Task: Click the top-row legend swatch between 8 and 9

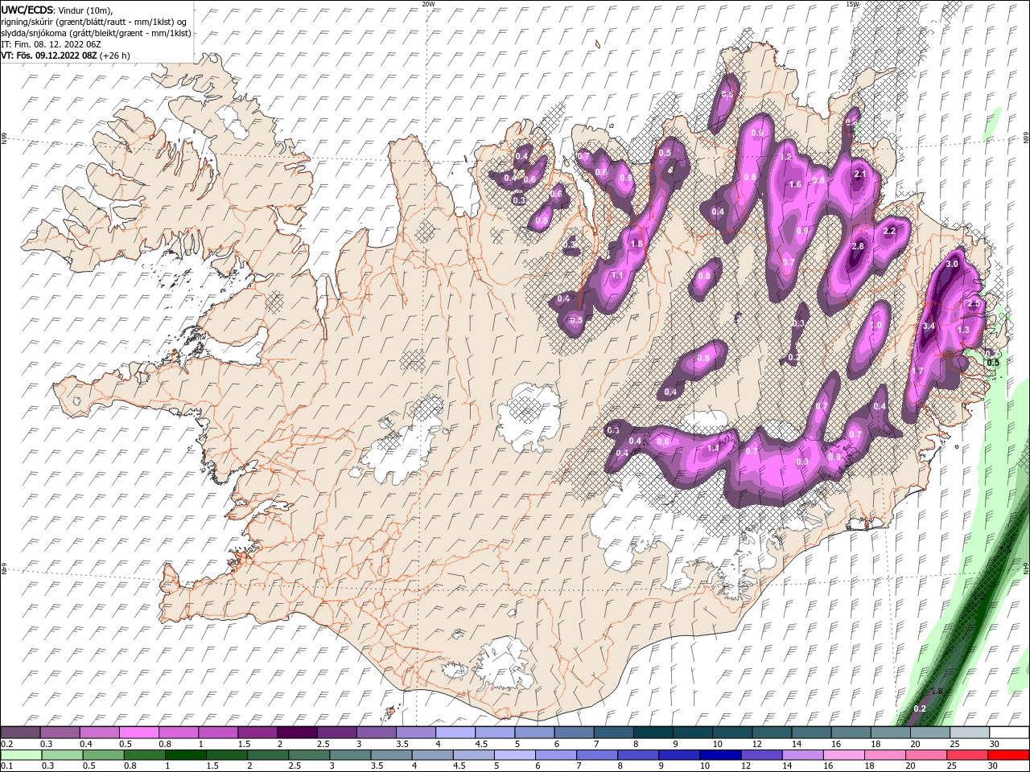Action: [x=653, y=733]
